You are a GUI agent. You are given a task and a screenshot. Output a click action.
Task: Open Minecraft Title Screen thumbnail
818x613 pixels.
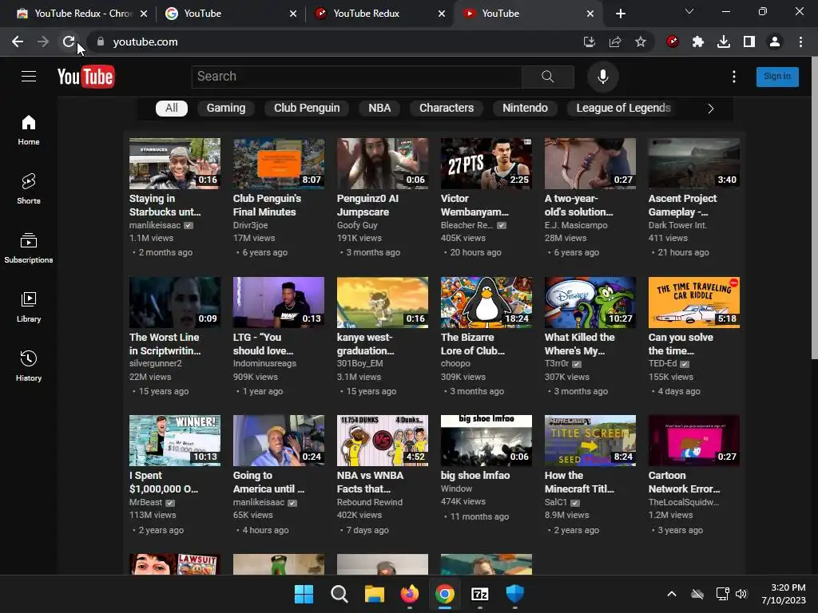pyautogui.click(x=590, y=441)
